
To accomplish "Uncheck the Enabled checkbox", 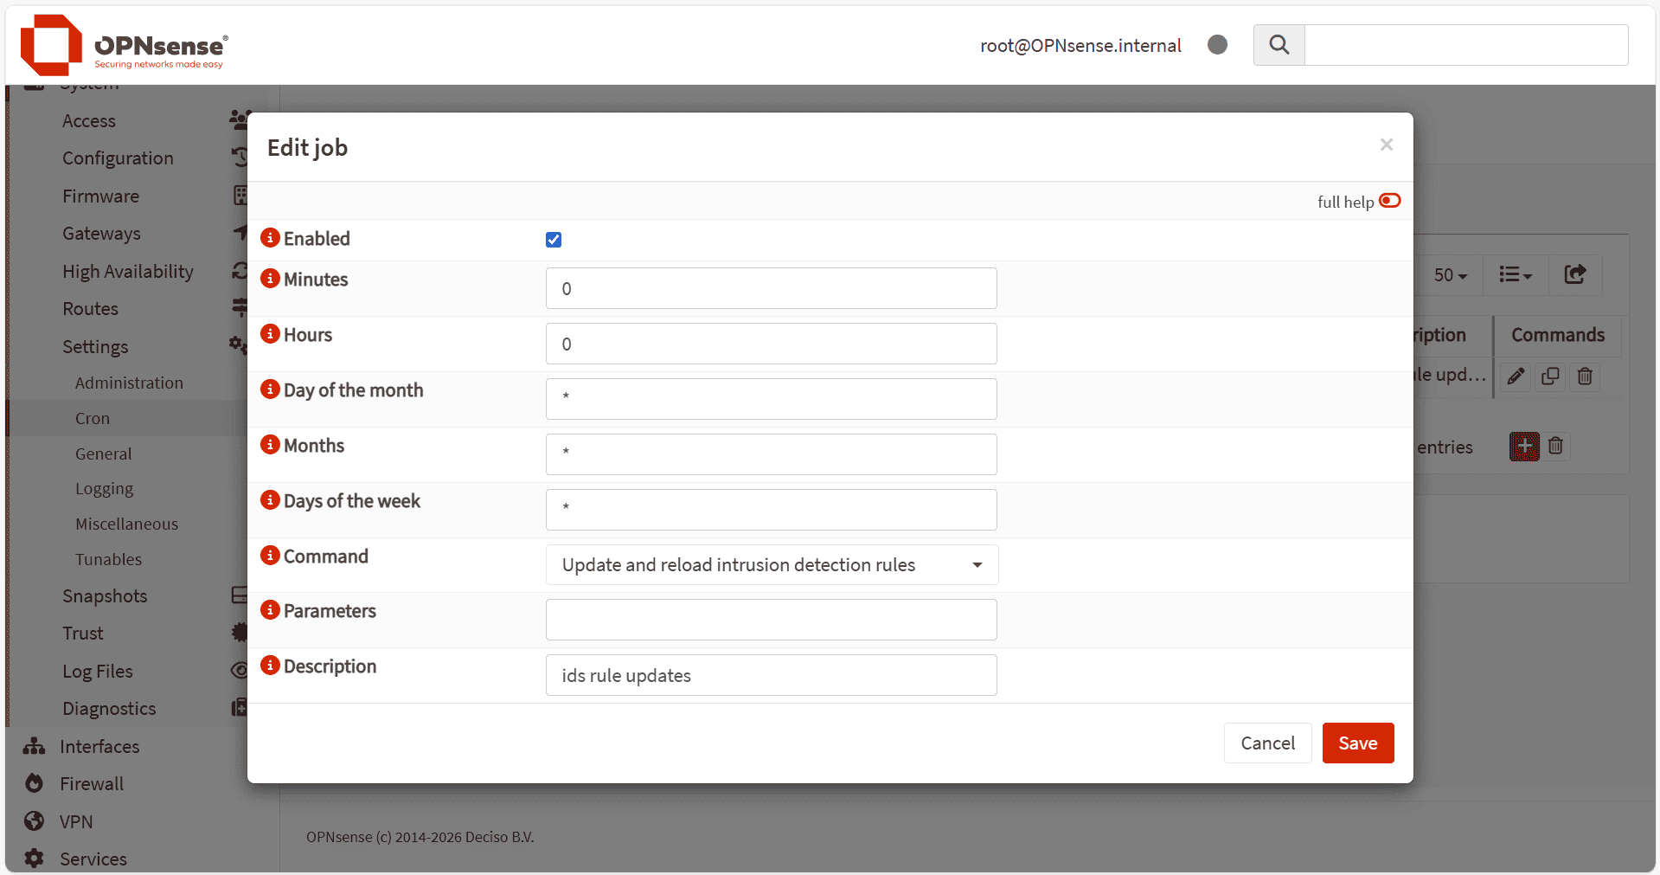I will (554, 240).
